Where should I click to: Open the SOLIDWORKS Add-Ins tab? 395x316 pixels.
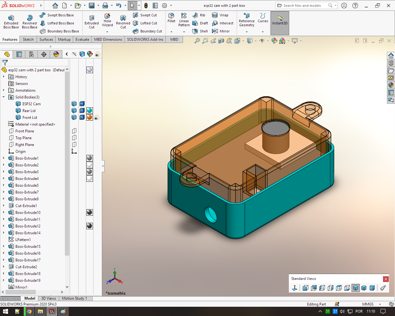click(145, 39)
